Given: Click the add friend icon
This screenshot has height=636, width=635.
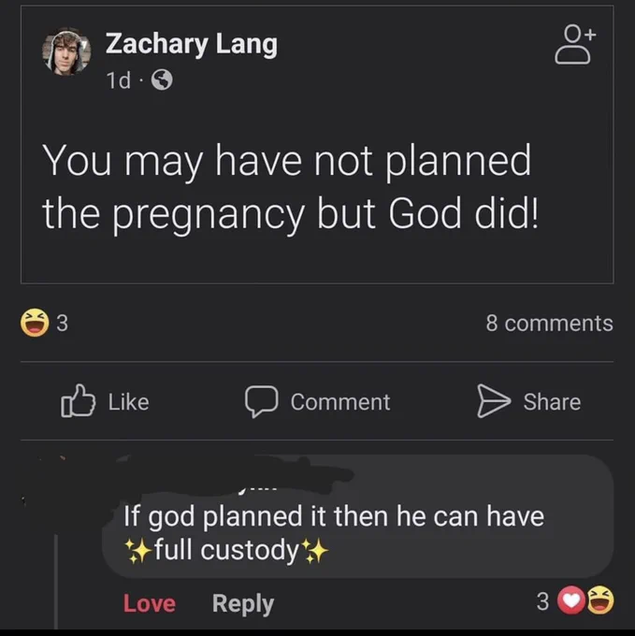Looking at the screenshot, I should pos(574,44).
